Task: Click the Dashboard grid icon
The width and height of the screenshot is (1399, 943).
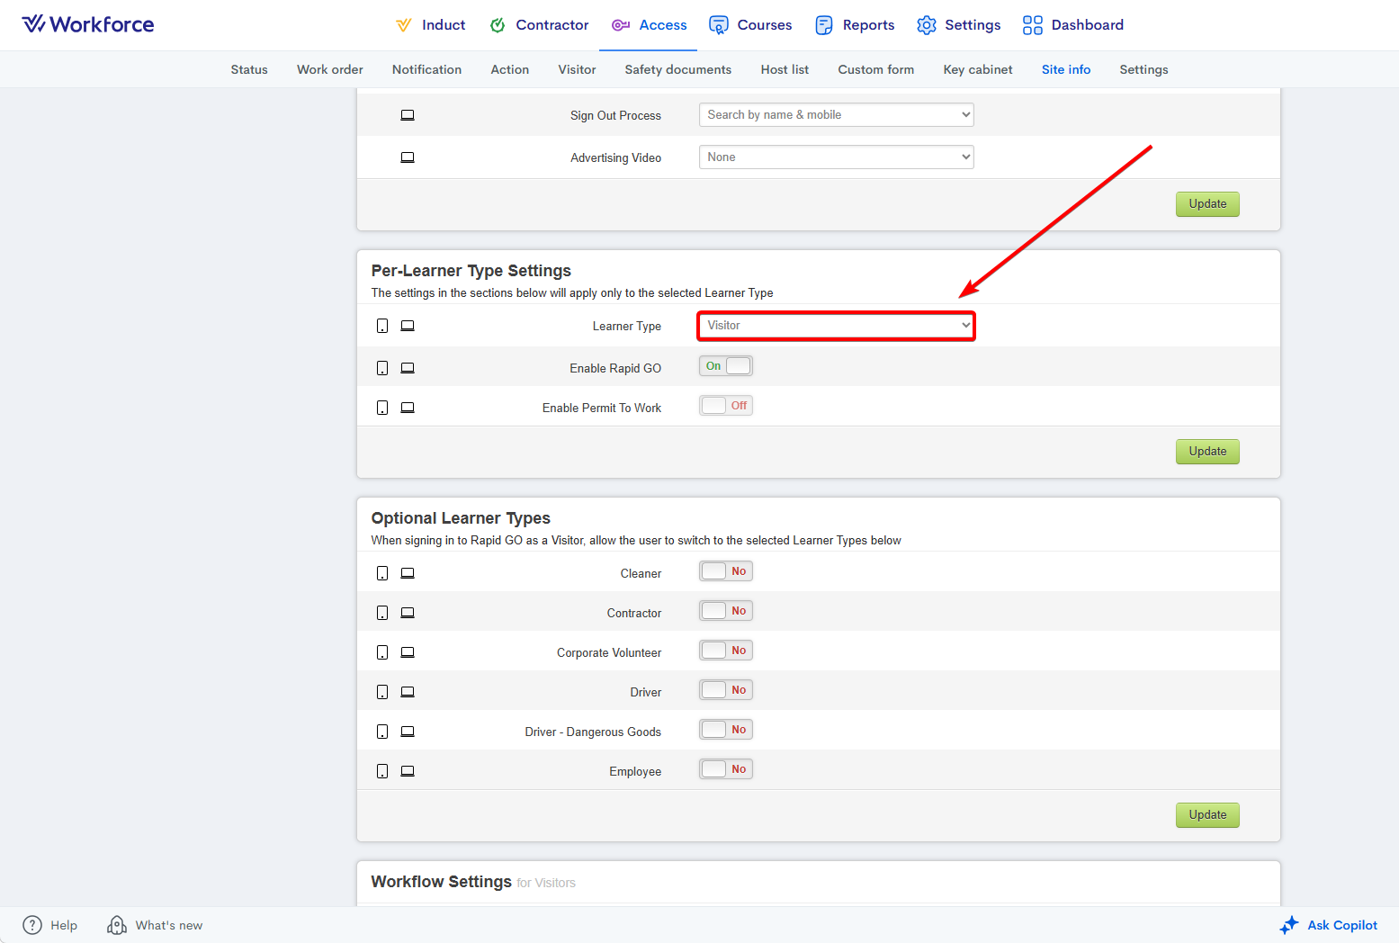Action: tap(1033, 25)
